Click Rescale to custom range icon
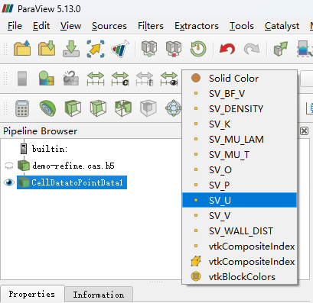Image resolution: width=313 pixels, height=303 pixels. (x=120, y=79)
